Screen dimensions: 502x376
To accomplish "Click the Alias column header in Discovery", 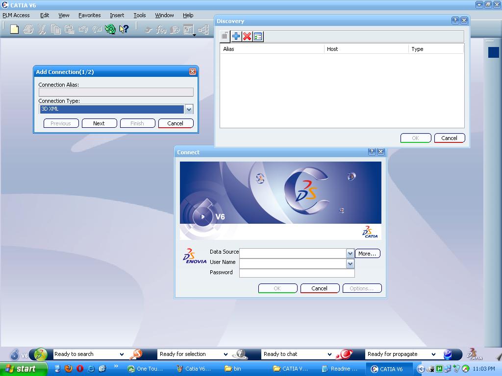I will point(272,49).
